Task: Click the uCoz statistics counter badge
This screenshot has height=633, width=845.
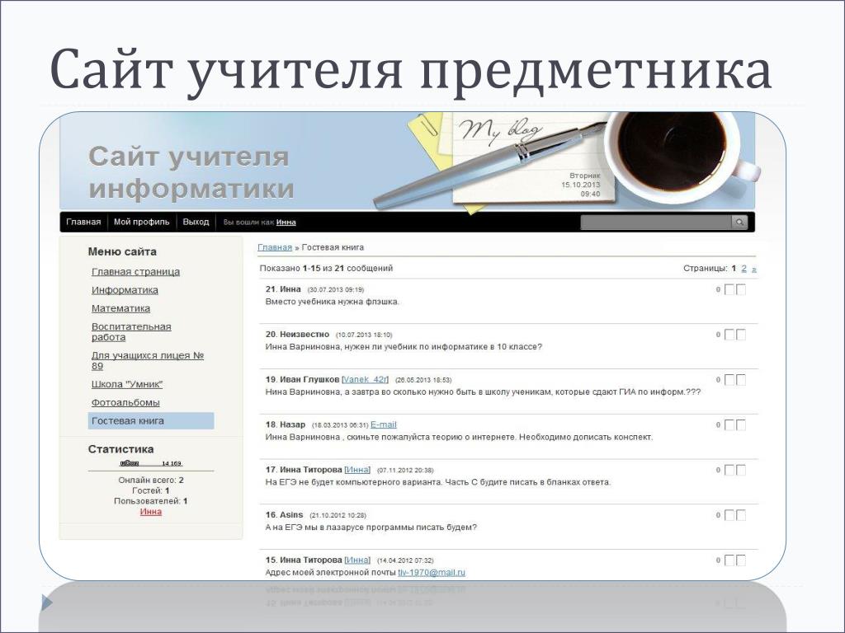Action: [x=151, y=463]
